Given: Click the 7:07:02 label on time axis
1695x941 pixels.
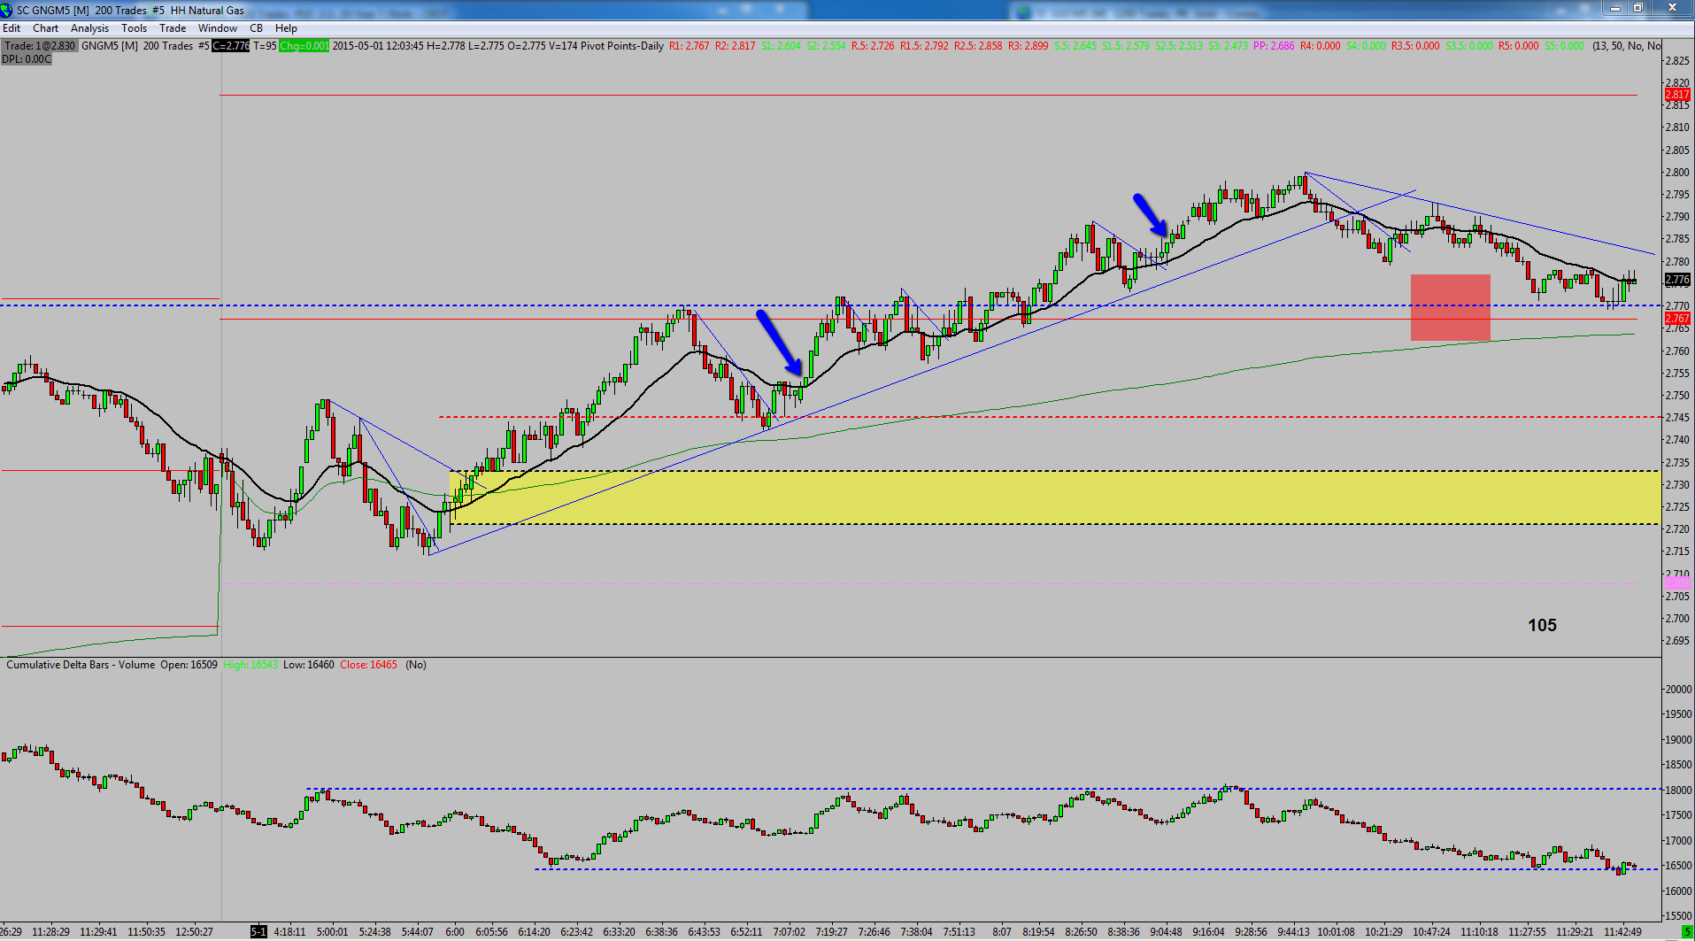Looking at the screenshot, I should [x=790, y=932].
